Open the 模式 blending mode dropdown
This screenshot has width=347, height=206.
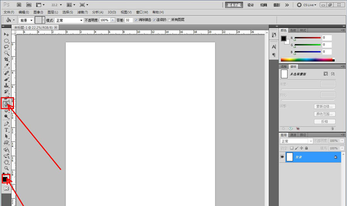point(69,20)
